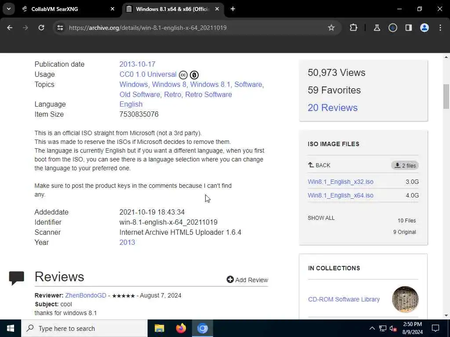Image resolution: width=450 pixels, height=337 pixels.
Task: Click the page vertical scrollbar thumb
Action: [x=446, y=97]
